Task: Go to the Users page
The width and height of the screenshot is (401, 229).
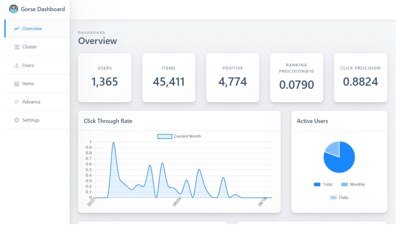Action: 28,65
